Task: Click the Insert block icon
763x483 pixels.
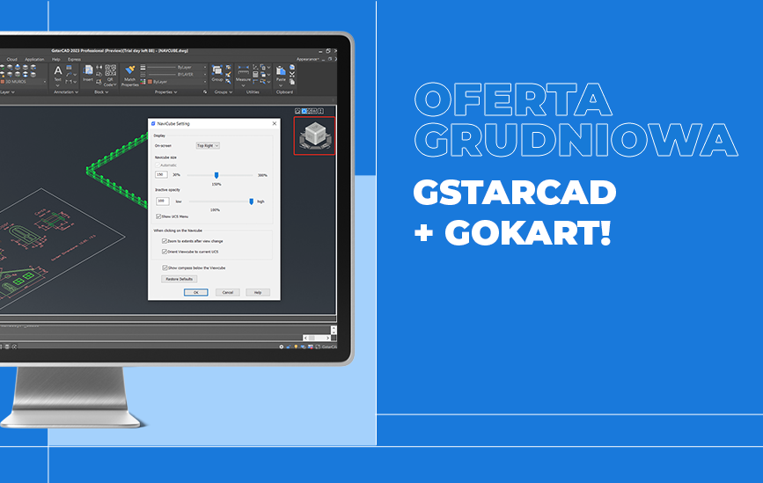Action: 88,72
